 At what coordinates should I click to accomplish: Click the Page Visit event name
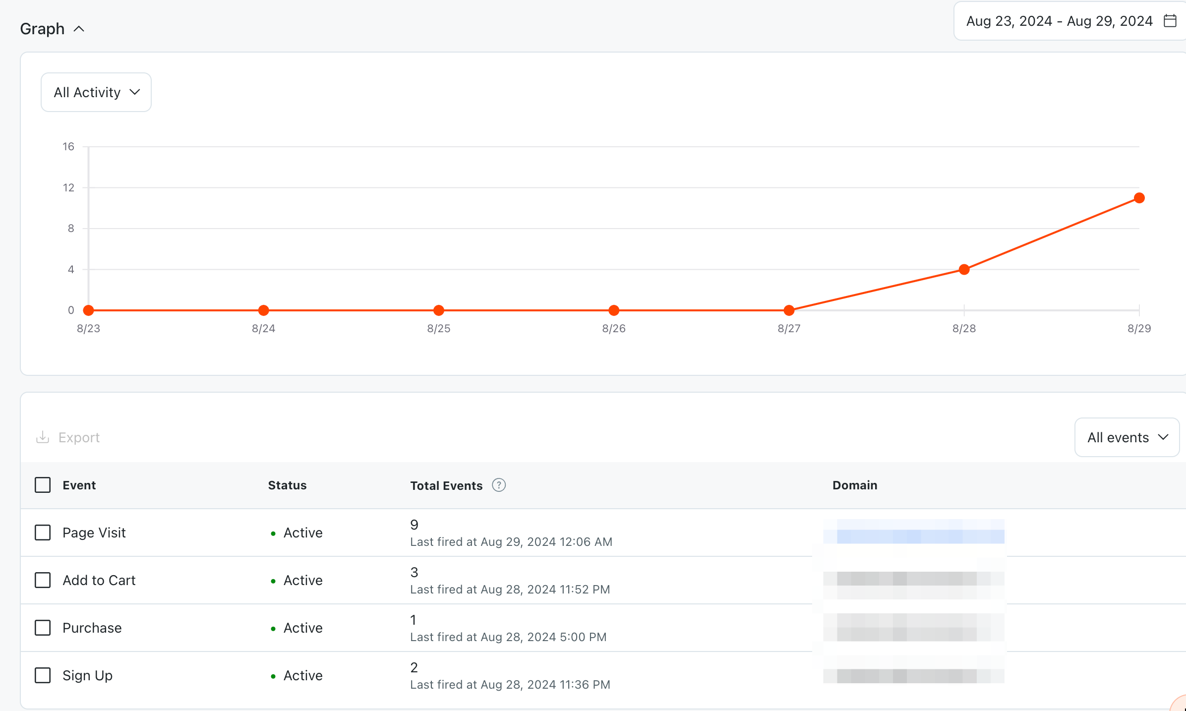(x=94, y=533)
